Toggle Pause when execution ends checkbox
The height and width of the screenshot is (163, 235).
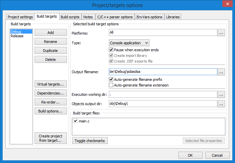coord(112,50)
